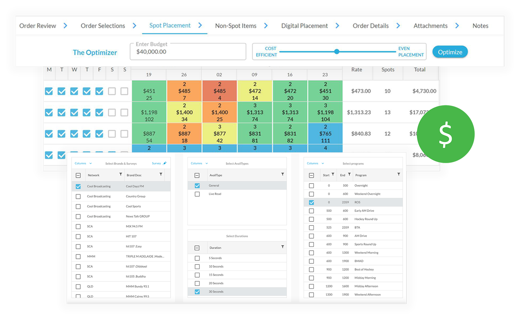520x320 pixels.
Task: Uncheck Friday box in the $840.83 rate row
Action: 99,134
